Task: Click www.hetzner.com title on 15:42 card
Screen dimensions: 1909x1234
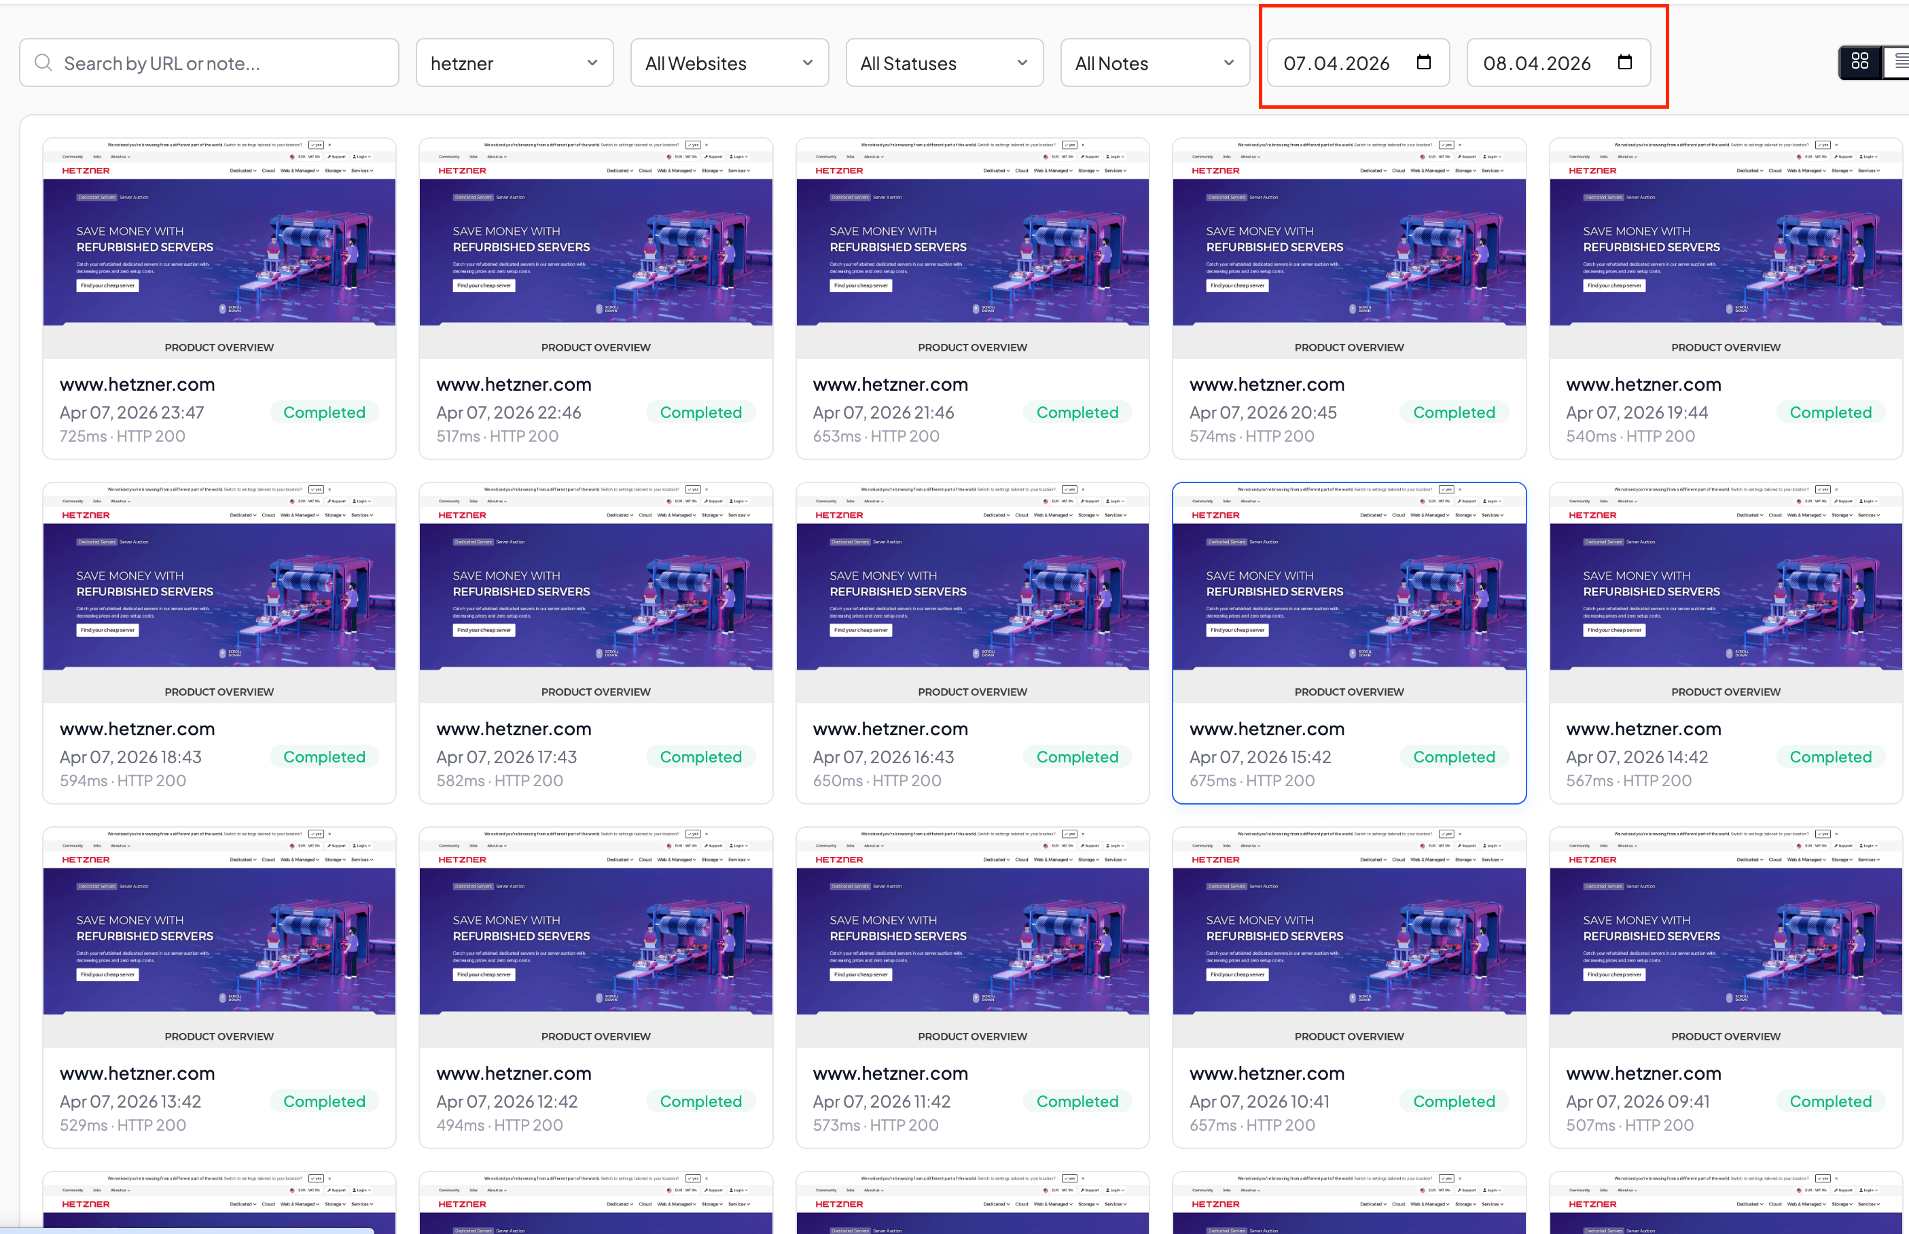Action: (x=1266, y=729)
